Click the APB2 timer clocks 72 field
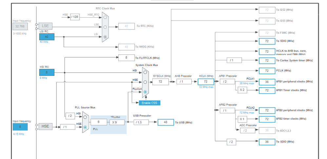The width and height of the screenshot is (327, 159). [x=267, y=119]
